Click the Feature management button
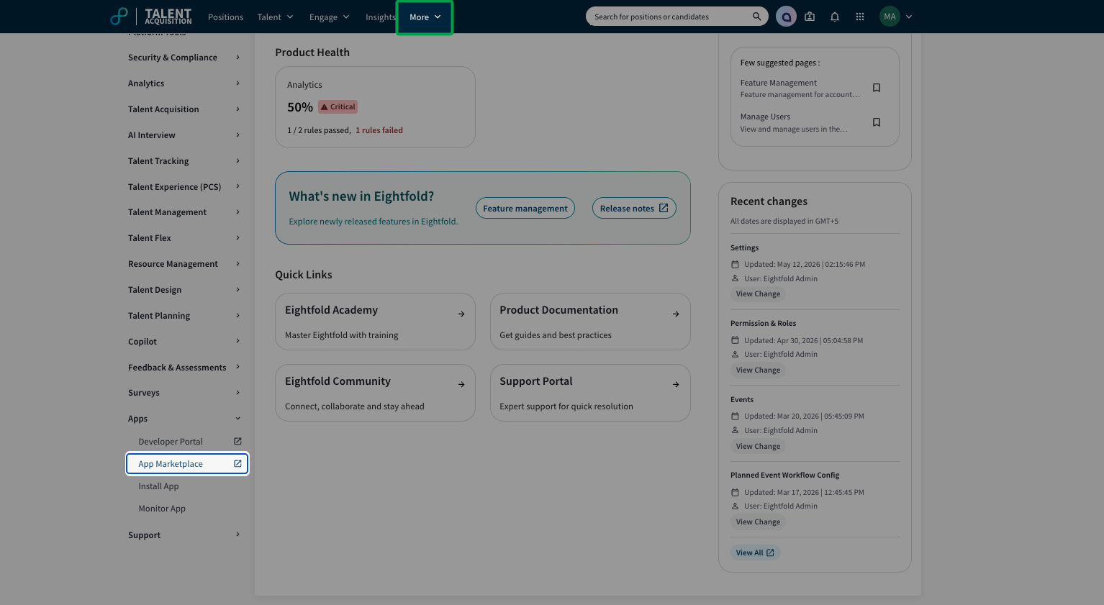The height and width of the screenshot is (605, 1104). [525, 209]
